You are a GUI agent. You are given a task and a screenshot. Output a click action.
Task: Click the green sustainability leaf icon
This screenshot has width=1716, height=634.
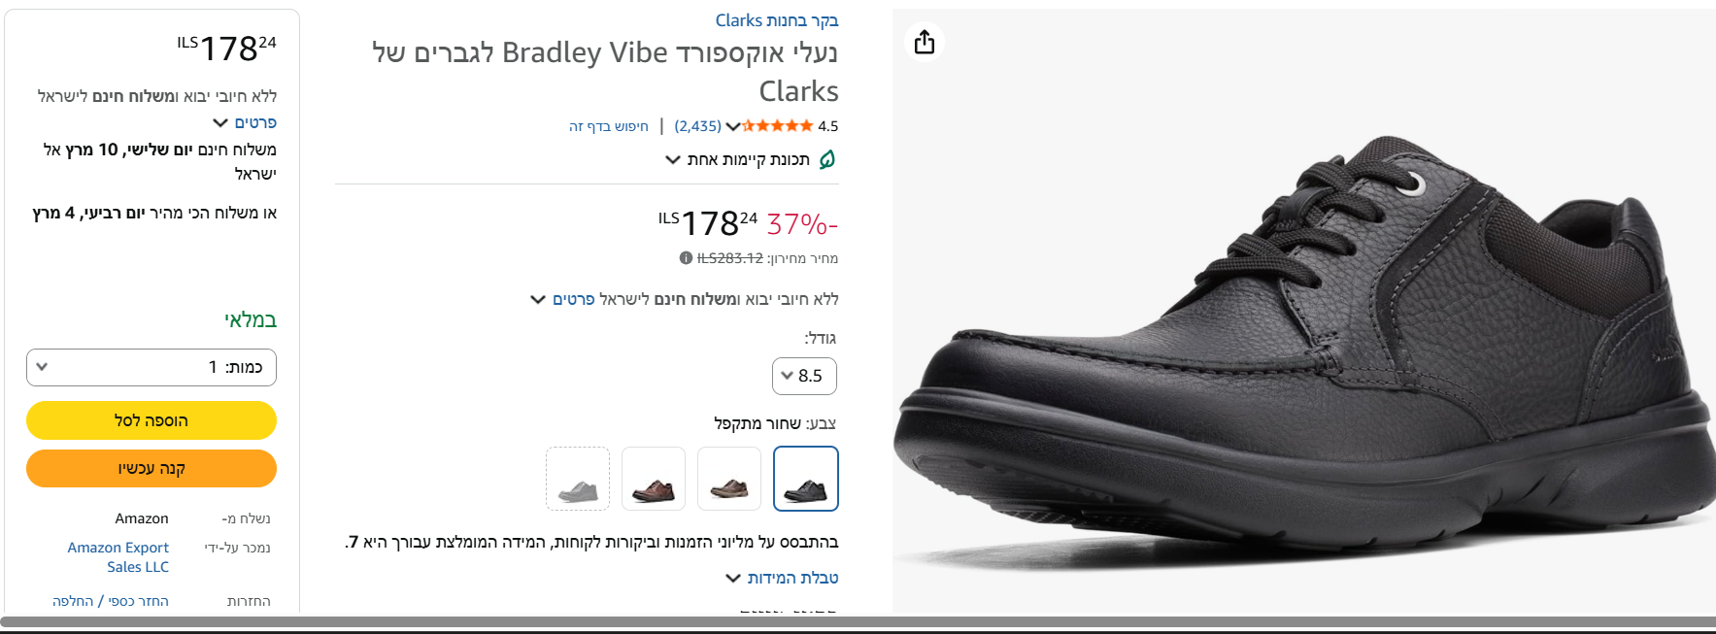pos(827,159)
